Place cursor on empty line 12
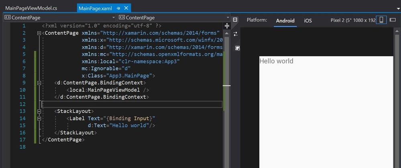 pyautogui.click(x=132, y=104)
